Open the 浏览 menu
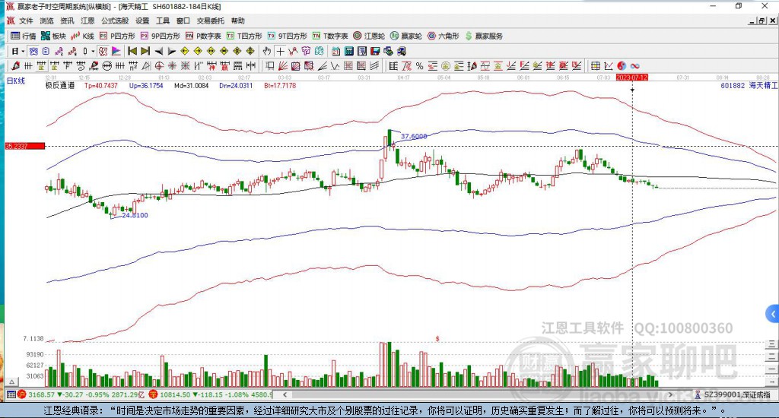This screenshot has width=779, height=418. pyautogui.click(x=46, y=21)
